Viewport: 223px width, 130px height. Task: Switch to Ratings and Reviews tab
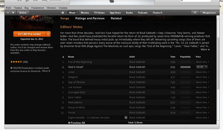(x=90, y=18)
